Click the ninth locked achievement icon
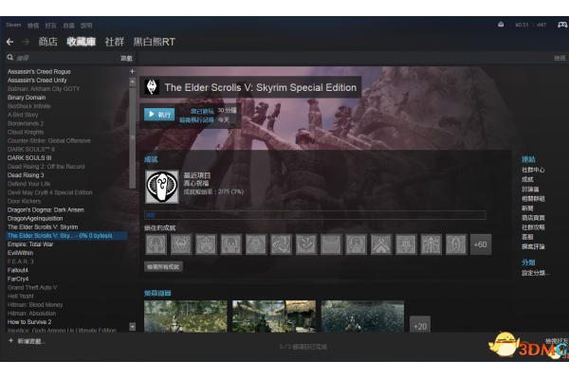 357,244
